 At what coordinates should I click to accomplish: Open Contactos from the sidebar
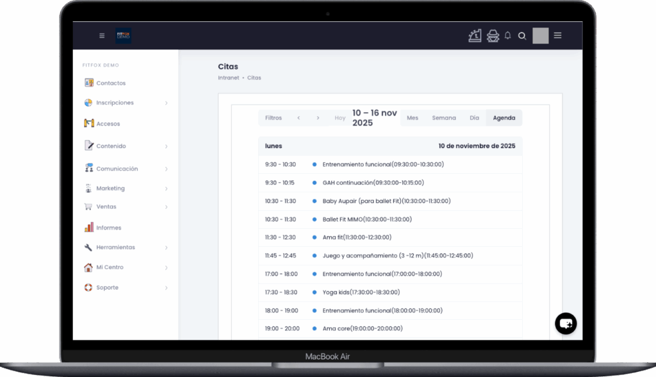coord(111,83)
